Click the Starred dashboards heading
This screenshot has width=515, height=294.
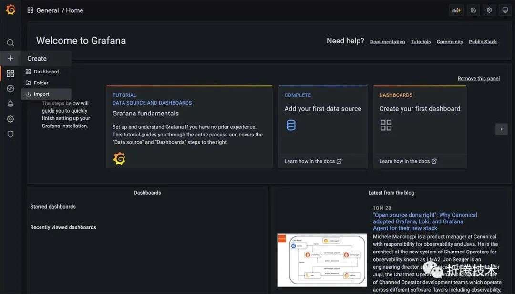(x=53, y=207)
